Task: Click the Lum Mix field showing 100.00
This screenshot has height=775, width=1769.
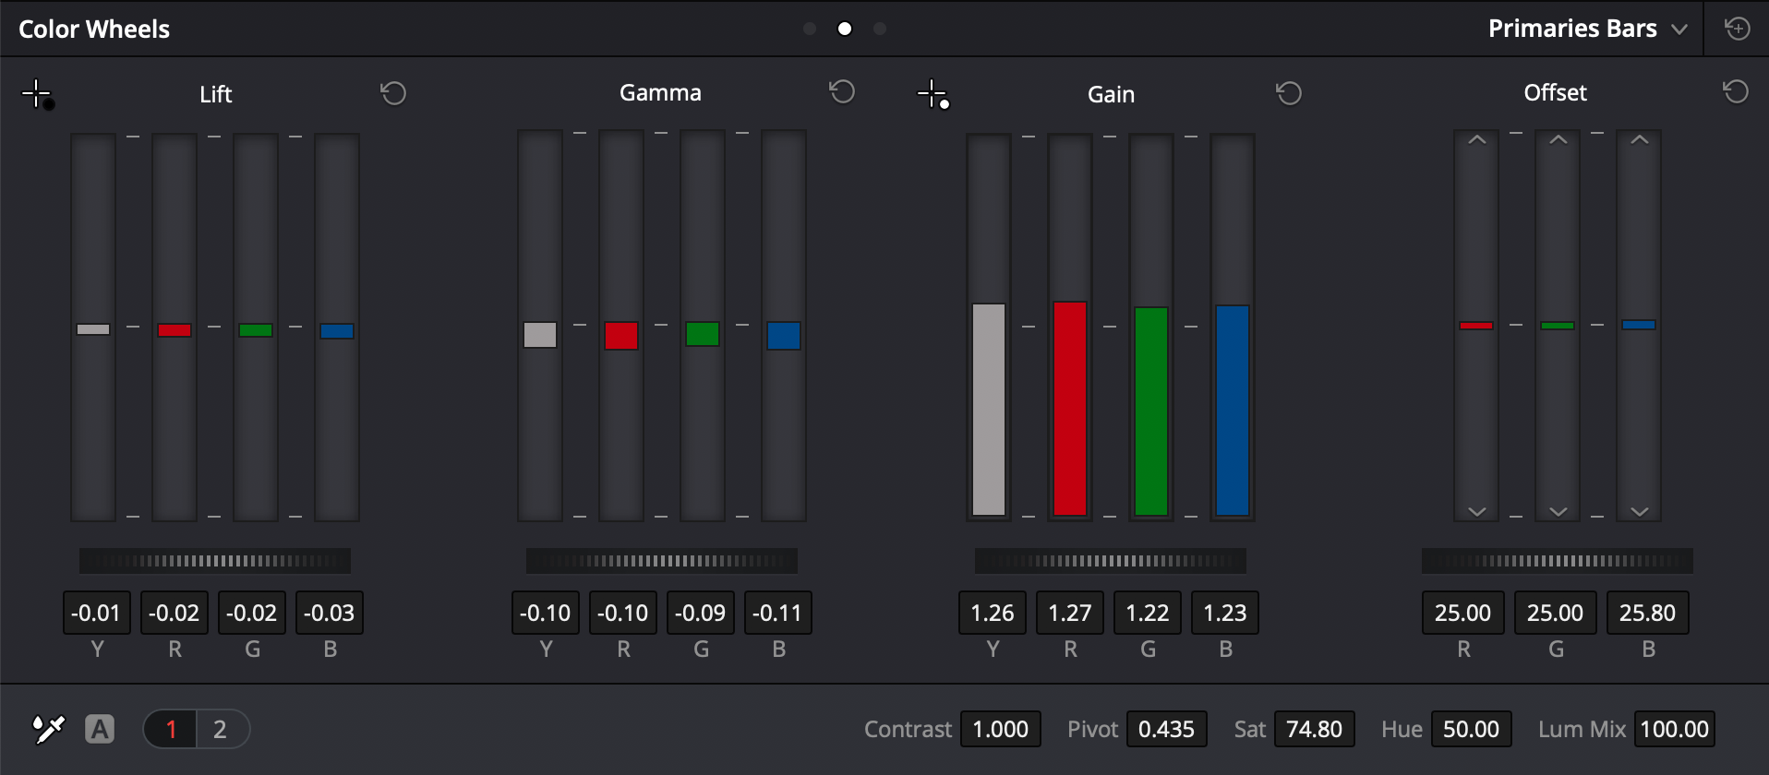Action: point(1675,729)
